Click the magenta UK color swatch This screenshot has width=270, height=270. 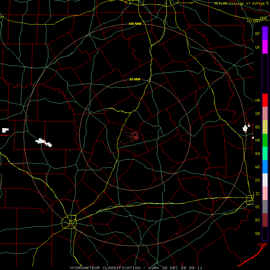[x=265, y=47]
